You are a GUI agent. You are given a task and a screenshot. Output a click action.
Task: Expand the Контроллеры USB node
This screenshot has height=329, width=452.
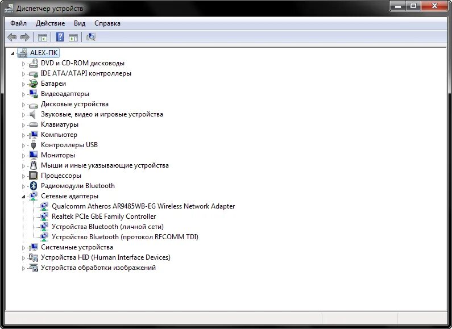tap(23, 145)
